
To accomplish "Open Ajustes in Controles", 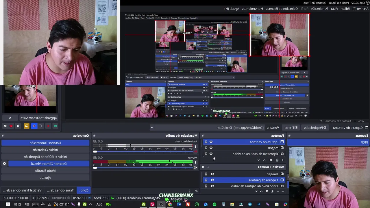I will [x=45, y=177].
